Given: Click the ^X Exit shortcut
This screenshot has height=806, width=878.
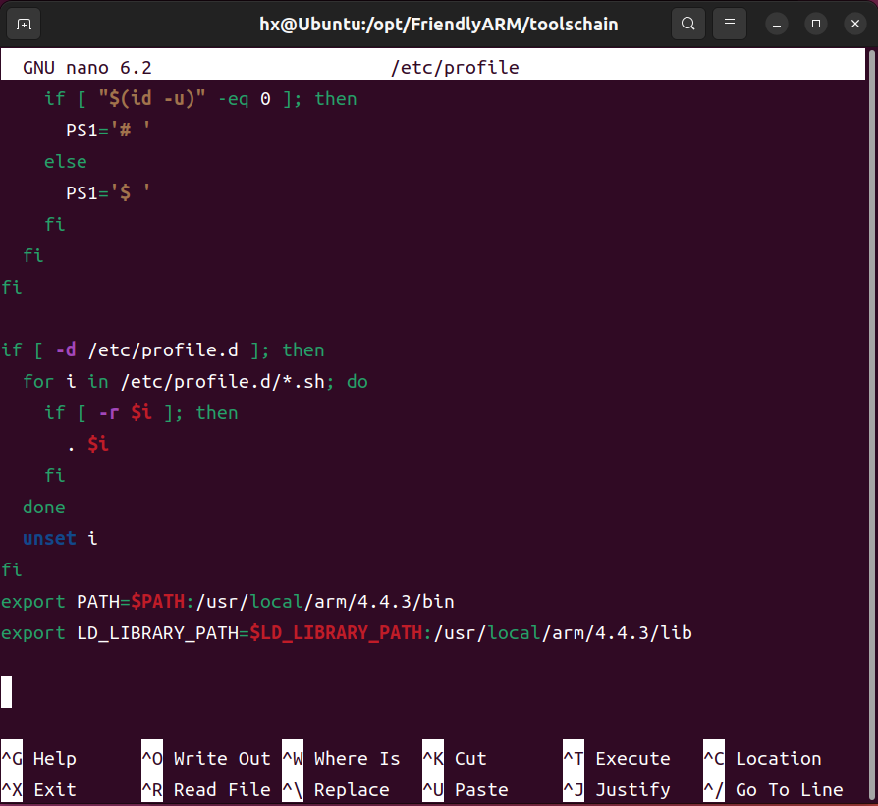Looking at the screenshot, I should 39,790.
